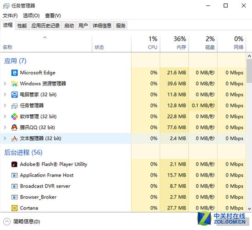Click the 2.4 MB memory value

coord(178,138)
